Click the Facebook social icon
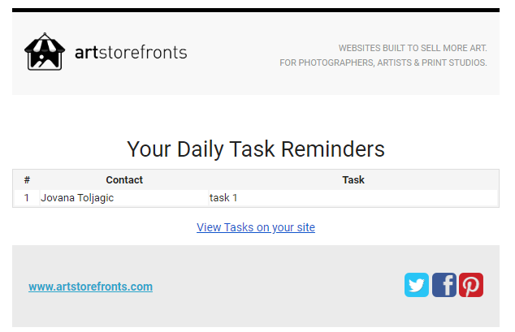Screen dimensions: 515x332 click(x=444, y=285)
